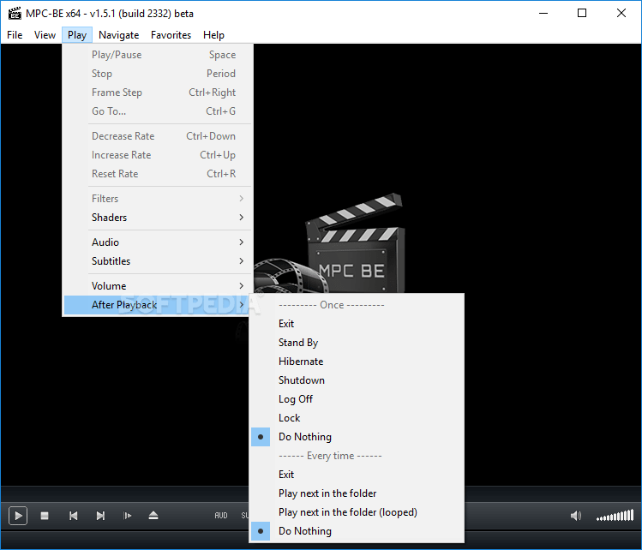Select the After Playback menu item
Screen dimensions: 642x550
tap(158, 305)
